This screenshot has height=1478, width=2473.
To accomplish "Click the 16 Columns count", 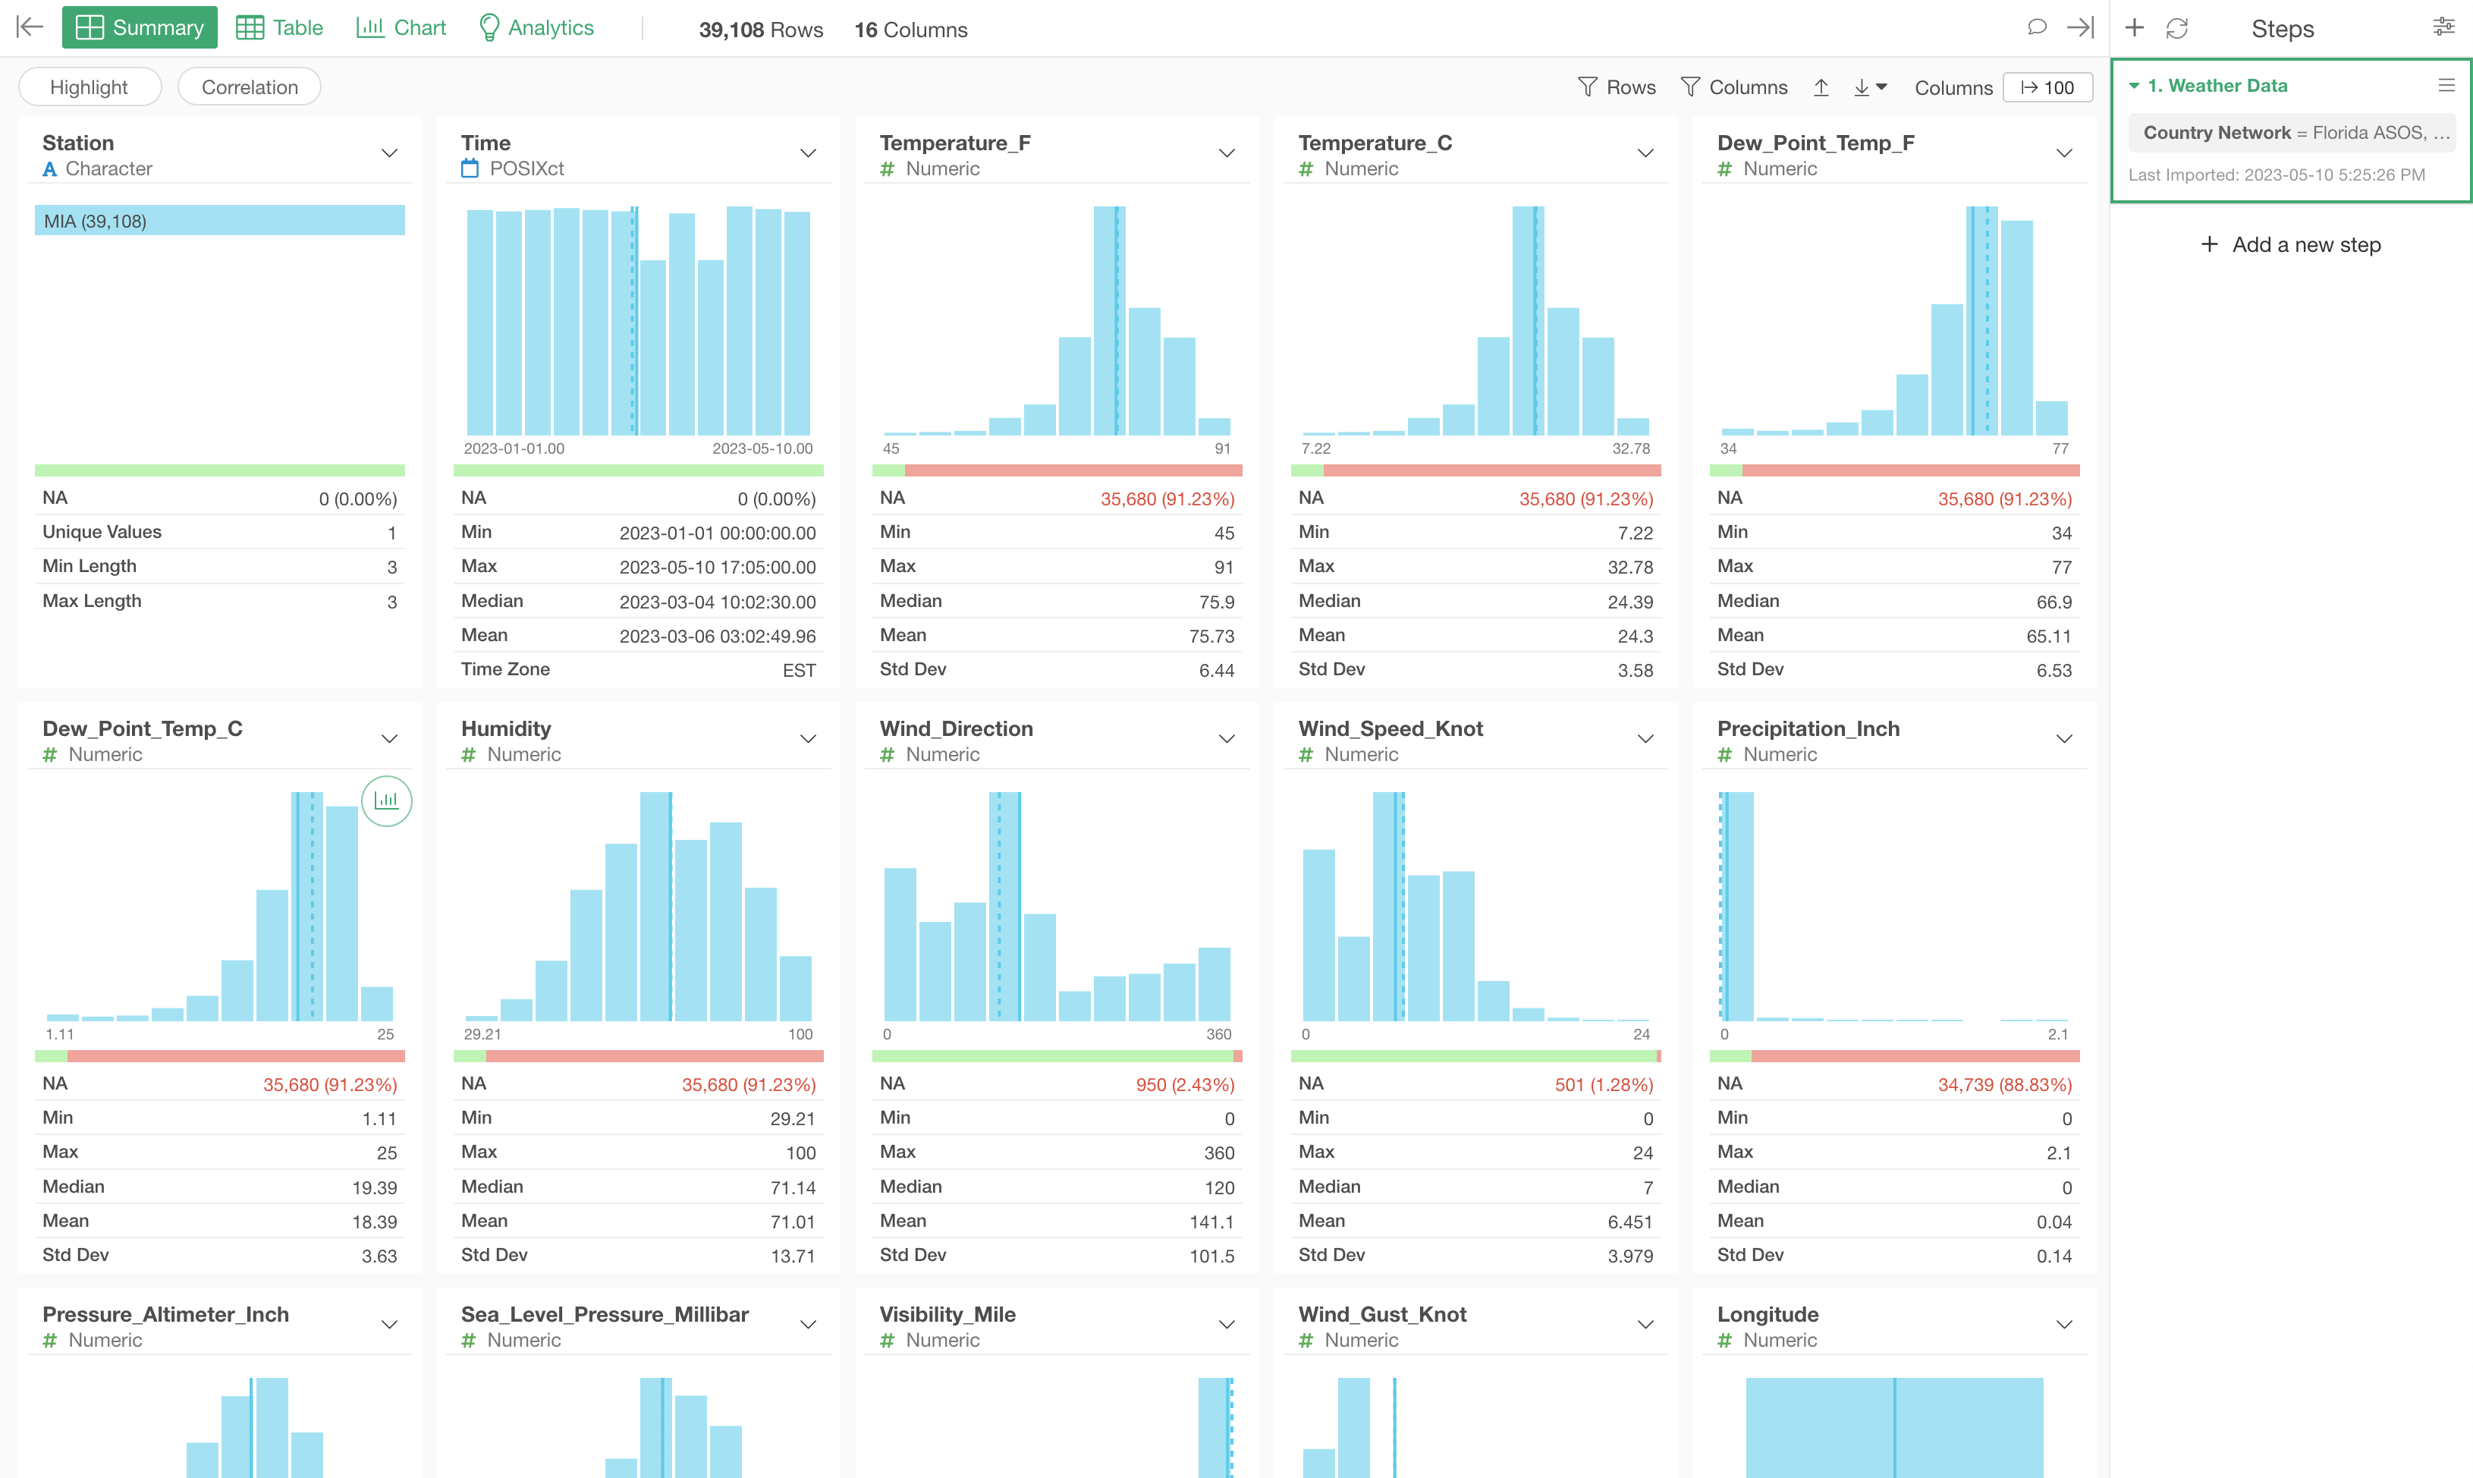I will pos(910,30).
